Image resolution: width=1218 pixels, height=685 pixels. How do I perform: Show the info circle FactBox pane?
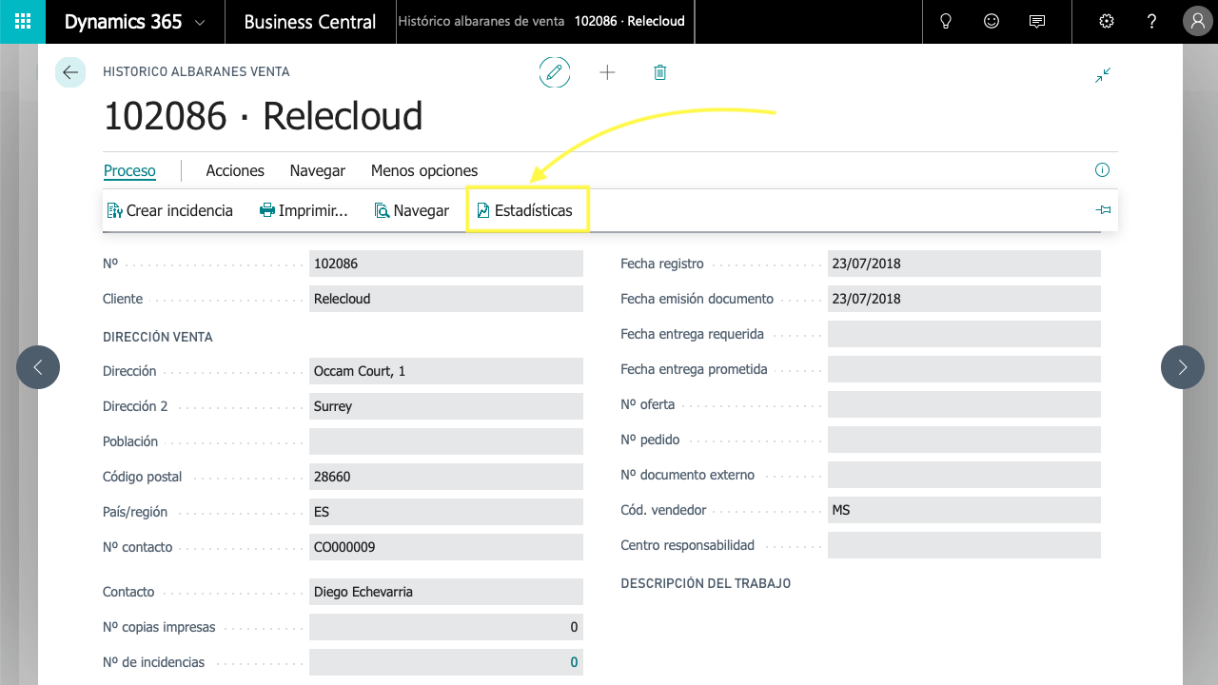click(x=1103, y=170)
